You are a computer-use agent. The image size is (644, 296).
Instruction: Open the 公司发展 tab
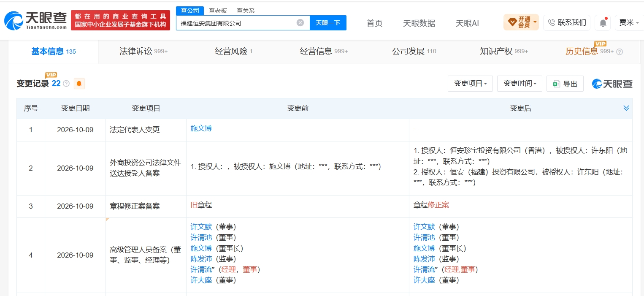(x=414, y=52)
